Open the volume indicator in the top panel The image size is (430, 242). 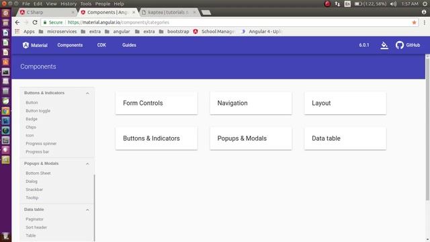click(x=393, y=4)
